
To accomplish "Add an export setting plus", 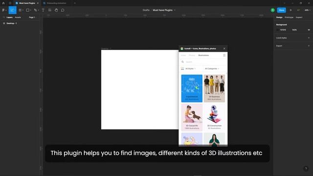I will coord(309,45).
